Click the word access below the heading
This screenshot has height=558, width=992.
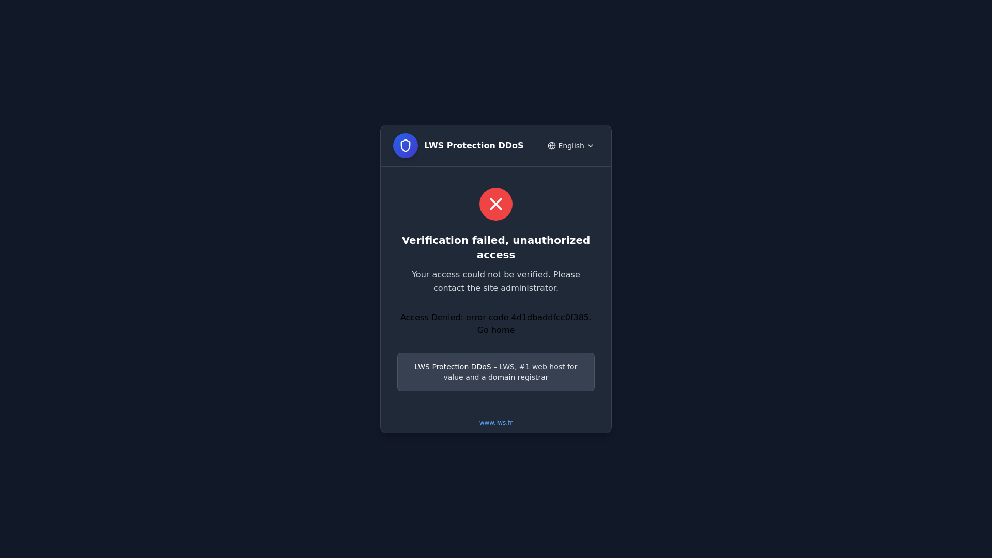(x=496, y=255)
